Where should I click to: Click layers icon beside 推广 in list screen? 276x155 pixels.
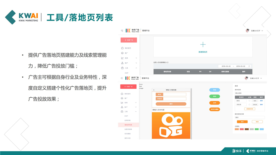[x=122, y=53]
